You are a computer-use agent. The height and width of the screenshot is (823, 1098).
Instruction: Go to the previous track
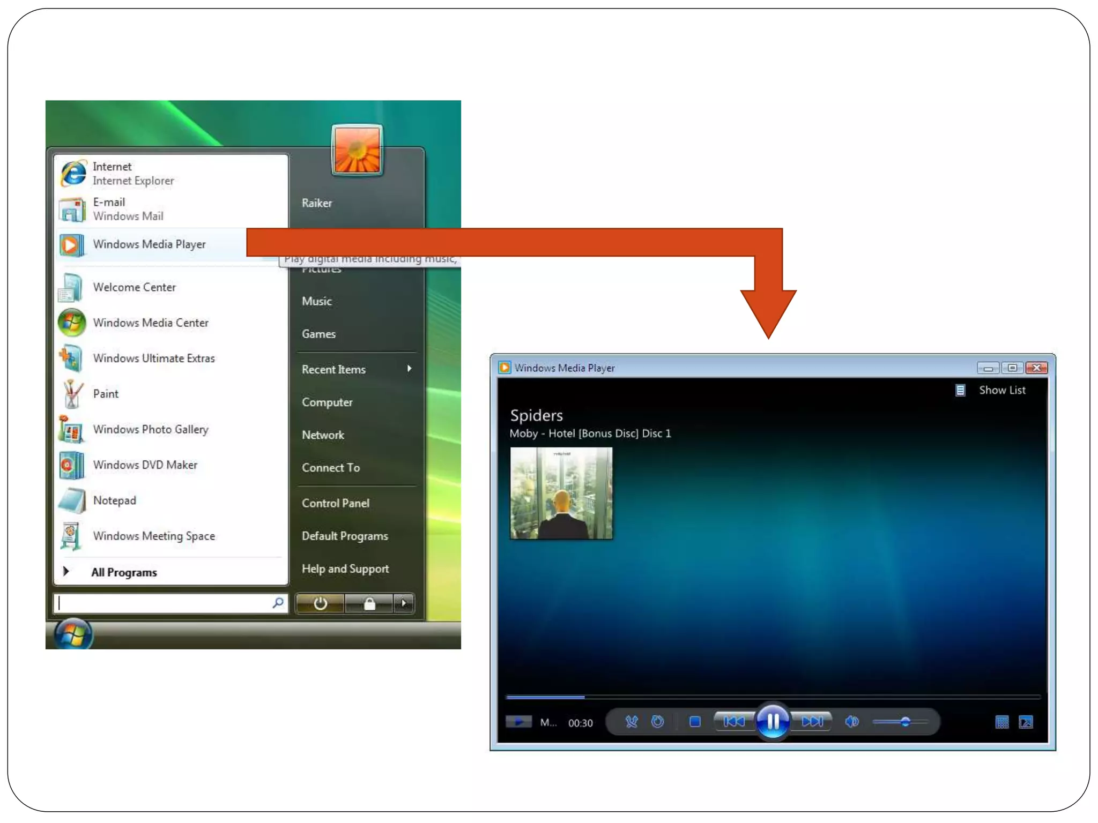click(x=733, y=721)
